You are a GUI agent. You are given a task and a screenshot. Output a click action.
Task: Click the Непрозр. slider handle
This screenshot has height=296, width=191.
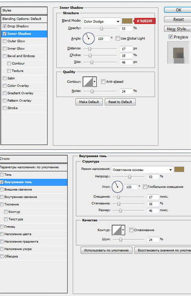pyautogui.click(x=129, y=177)
